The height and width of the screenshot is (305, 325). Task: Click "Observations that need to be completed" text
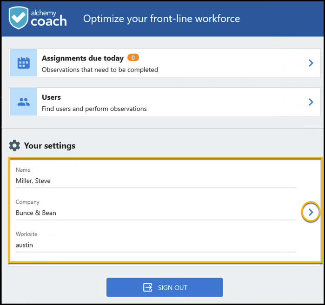[x=100, y=70]
